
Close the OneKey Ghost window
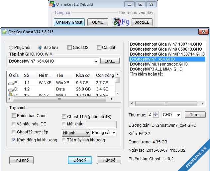click(x=203, y=32)
